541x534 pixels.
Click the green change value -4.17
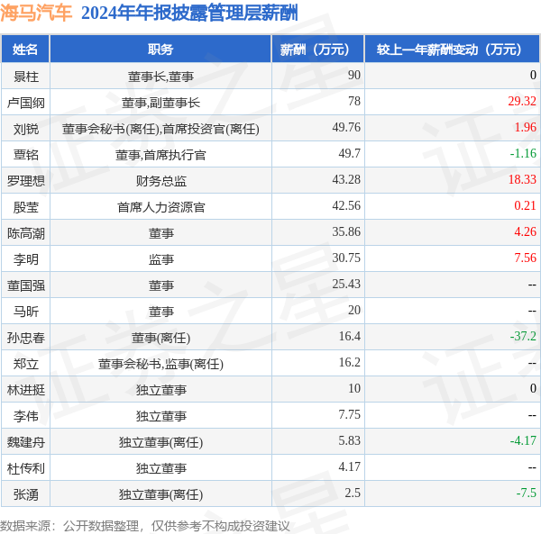(x=523, y=440)
